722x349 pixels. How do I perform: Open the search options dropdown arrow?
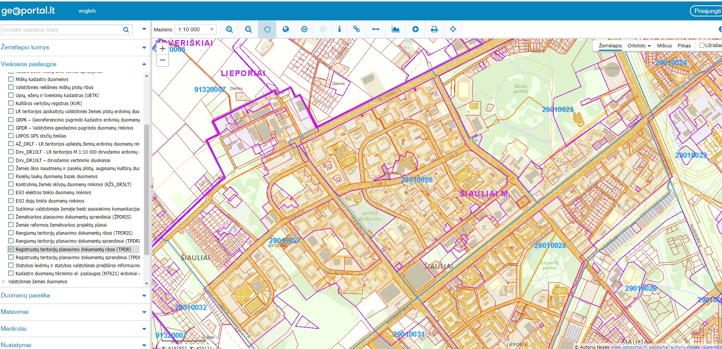(x=144, y=29)
